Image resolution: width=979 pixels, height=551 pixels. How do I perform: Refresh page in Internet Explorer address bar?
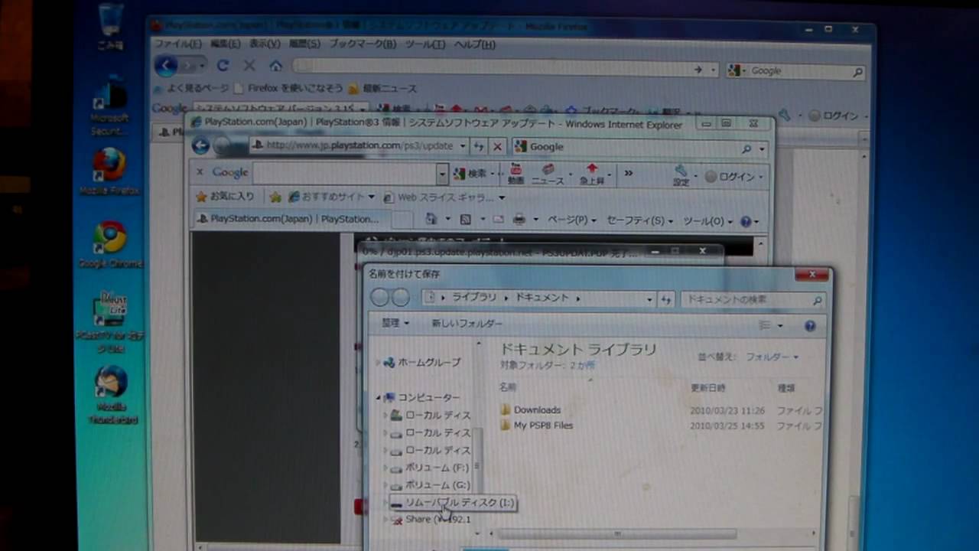pos(479,146)
